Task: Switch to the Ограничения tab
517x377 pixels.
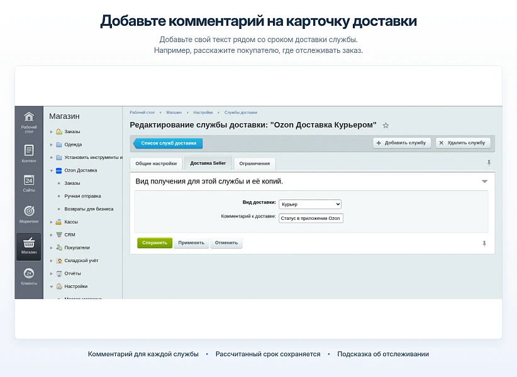Action: [255, 163]
